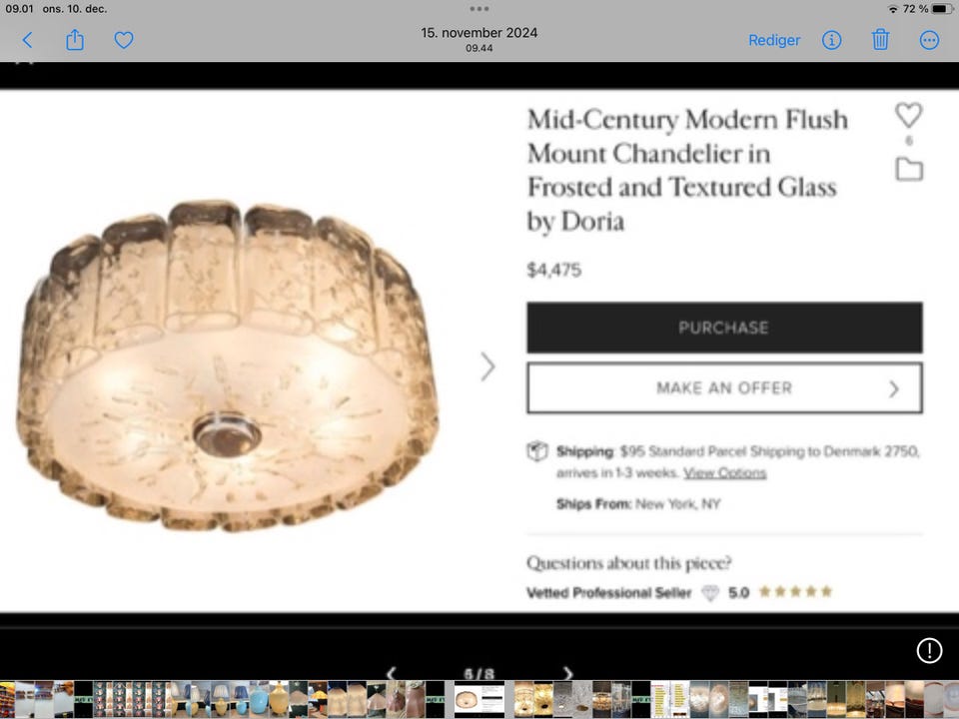Favorite this photo with the heart icon
Image resolution: width=959 pixels, height=719 pixels.
tap(123, 40)
